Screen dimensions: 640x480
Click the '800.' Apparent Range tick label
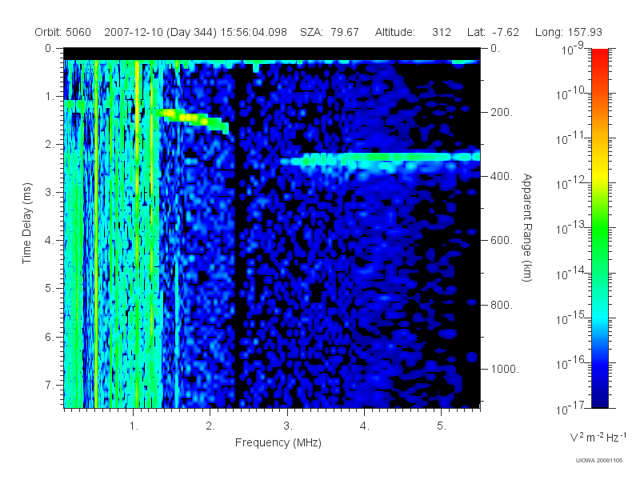tap(502, 306)
